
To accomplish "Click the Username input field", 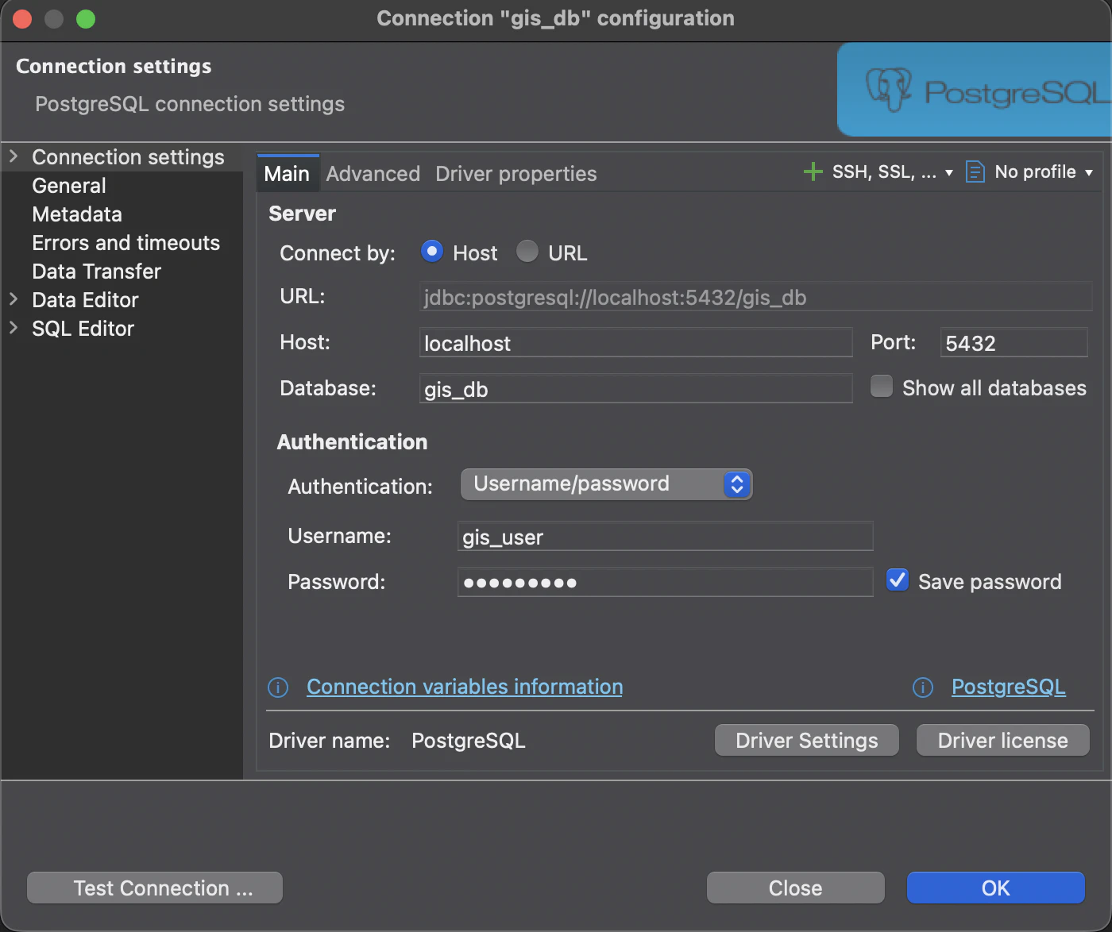I will 666,537.
